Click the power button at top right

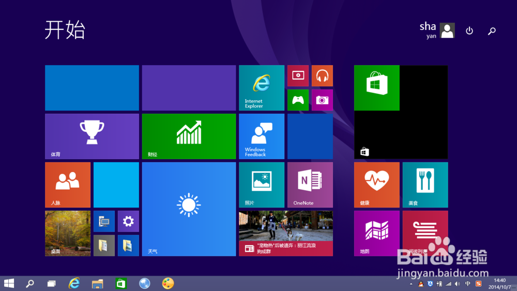point(469,30)
